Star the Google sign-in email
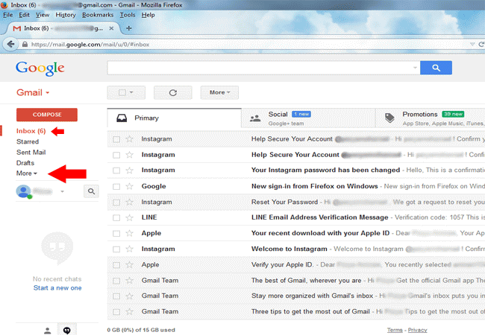This screenshot has width=485, height=335. 130,186
